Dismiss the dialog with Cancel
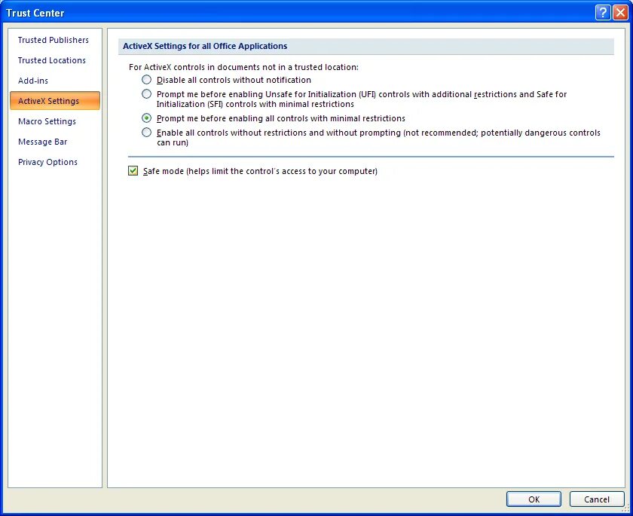633x516 pixels. 597,499
